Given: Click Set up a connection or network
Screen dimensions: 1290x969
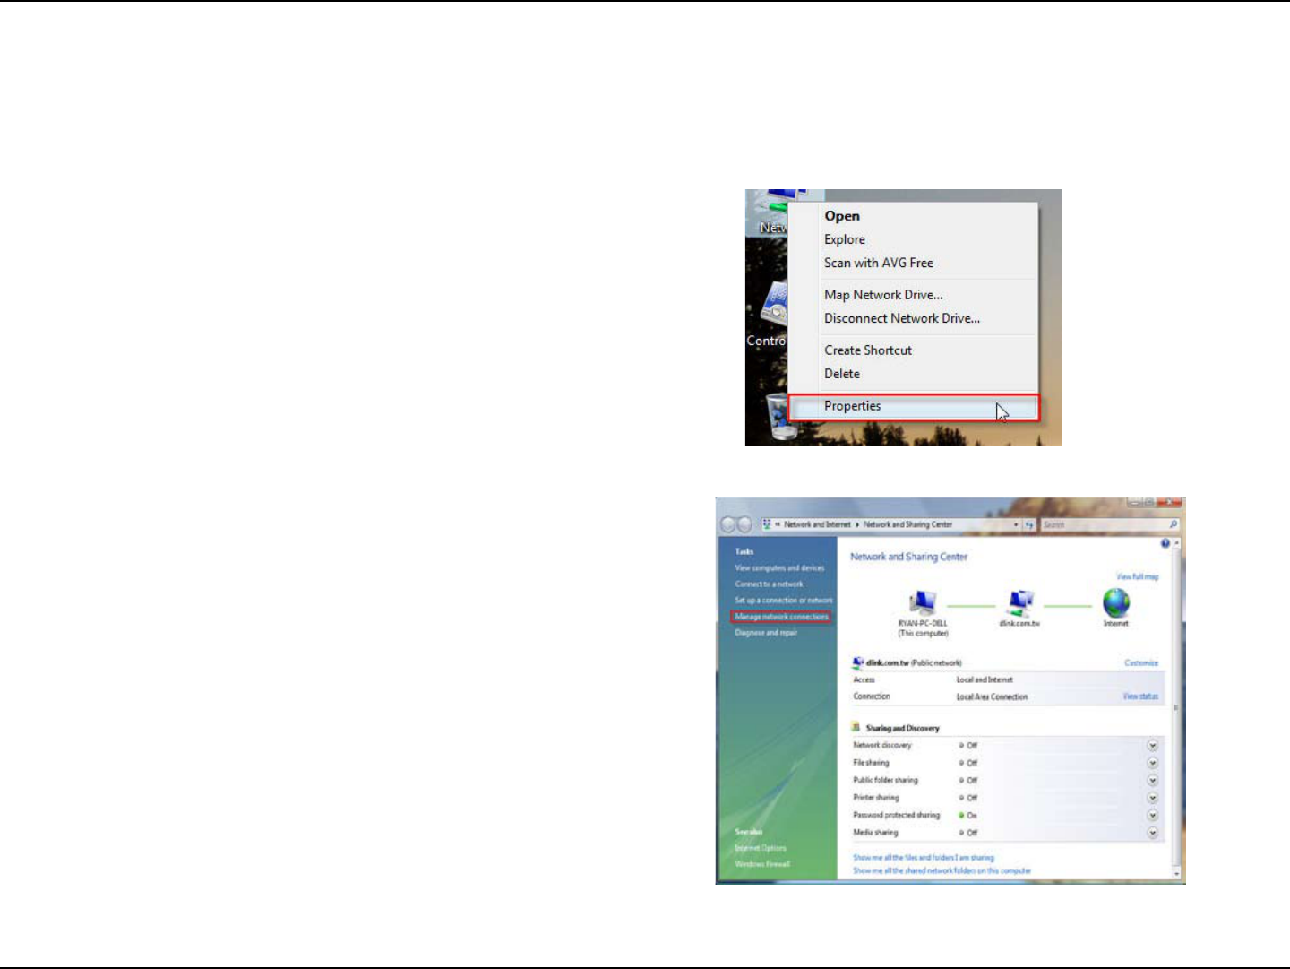Looking at the screenshot, I should pyautogui.click(x=784, y=601).
